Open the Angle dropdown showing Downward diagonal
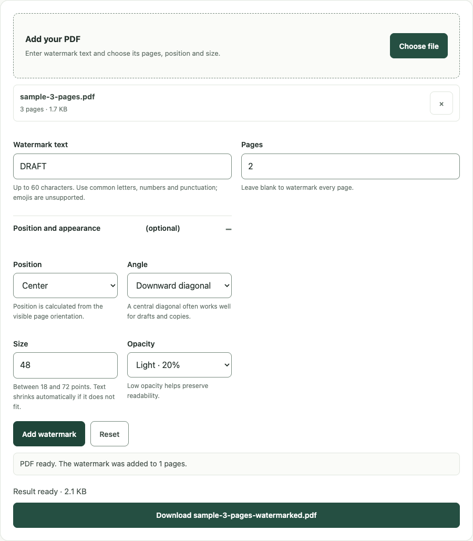The width and height of the screenshot is (473, 541). [x=179, y=285]
